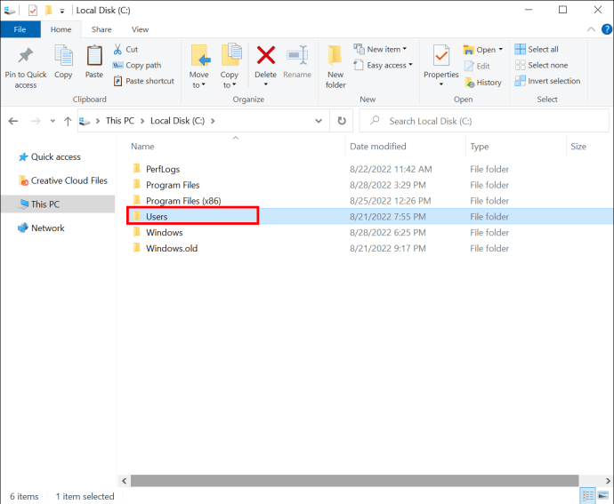Customize Quick Access Toolbar dropdown arrow

[x=62, y=11]
